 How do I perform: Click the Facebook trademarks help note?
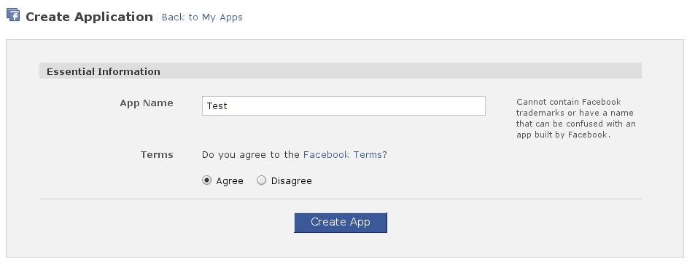coord(576,118)
